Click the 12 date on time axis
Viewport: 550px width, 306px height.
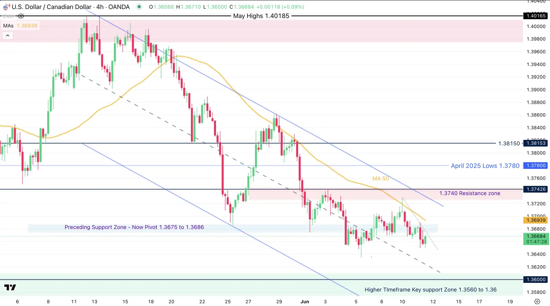tap(433, 302)
